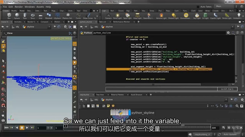Select the Draw Curve shelf tool
The width and height of the screenshot is (245, 137).
tap(88, 16)
